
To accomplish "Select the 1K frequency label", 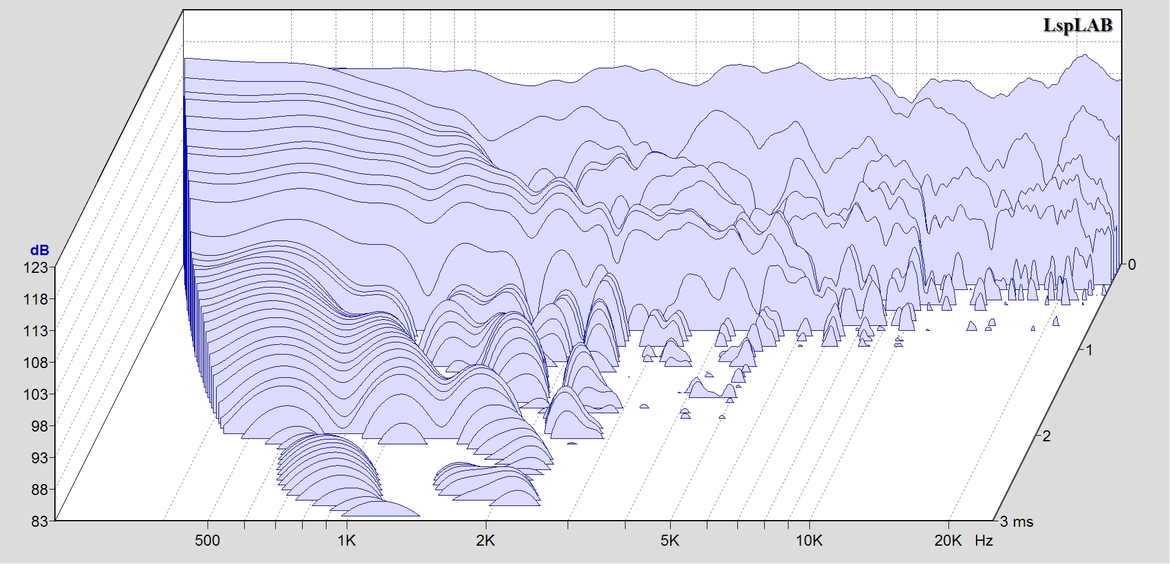I will click(347, 541).
